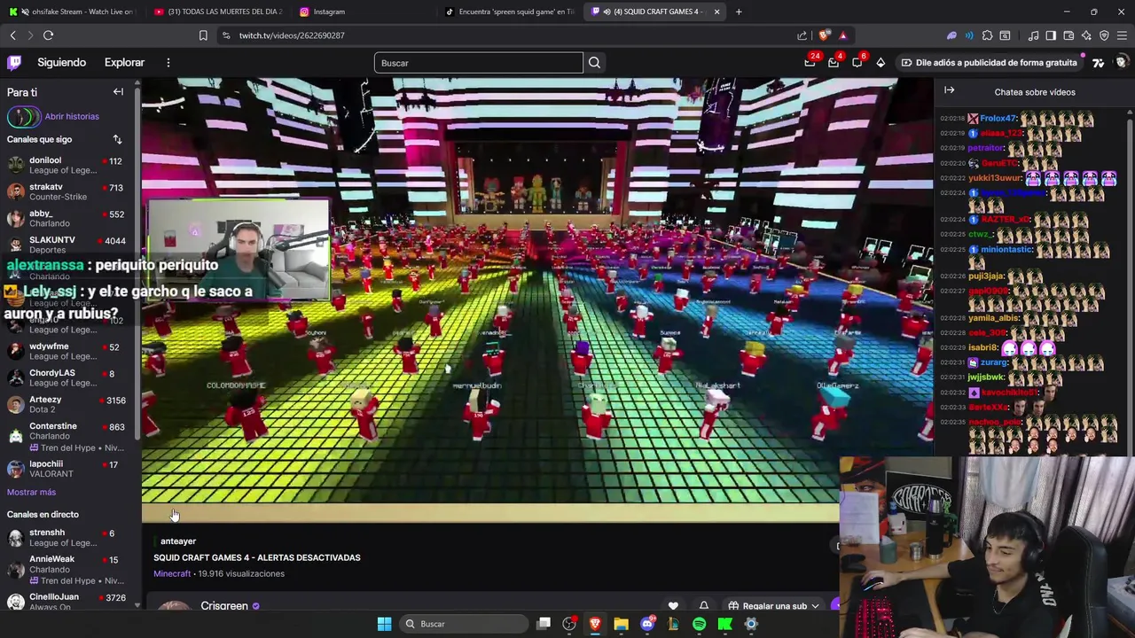
Task: Open the Leo AI sparkle icon
Action: [x=1086, y=35]
